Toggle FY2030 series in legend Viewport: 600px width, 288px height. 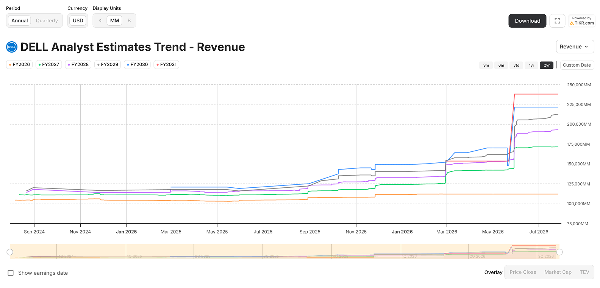[x=137, y=65]
